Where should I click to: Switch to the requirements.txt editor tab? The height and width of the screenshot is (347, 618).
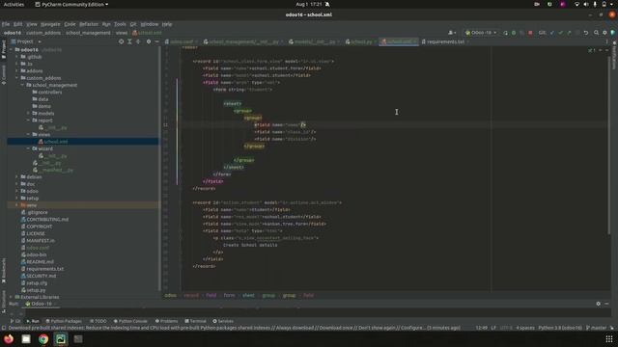[x=444, y=41]
